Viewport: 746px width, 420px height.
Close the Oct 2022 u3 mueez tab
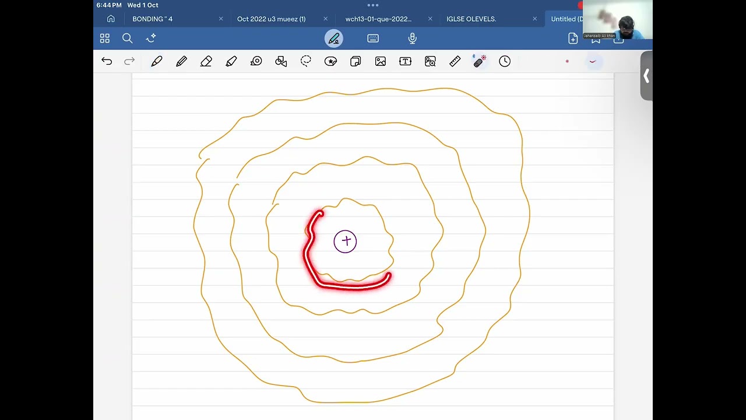pyautogui.click(x=325, y=19)
